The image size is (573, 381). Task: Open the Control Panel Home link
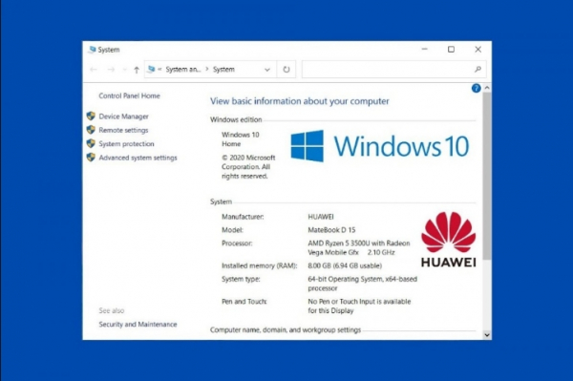click(129, 95)
